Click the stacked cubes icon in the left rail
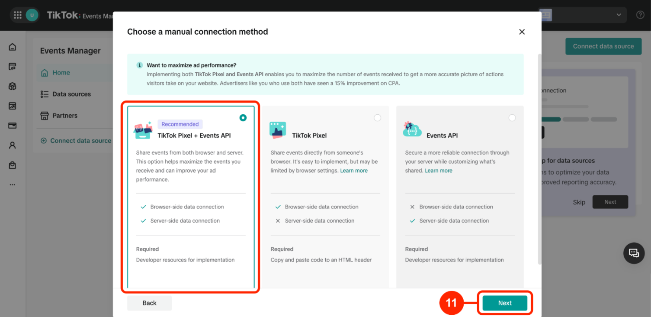Screen dimensions: 651x317 [x=13, y=86]
